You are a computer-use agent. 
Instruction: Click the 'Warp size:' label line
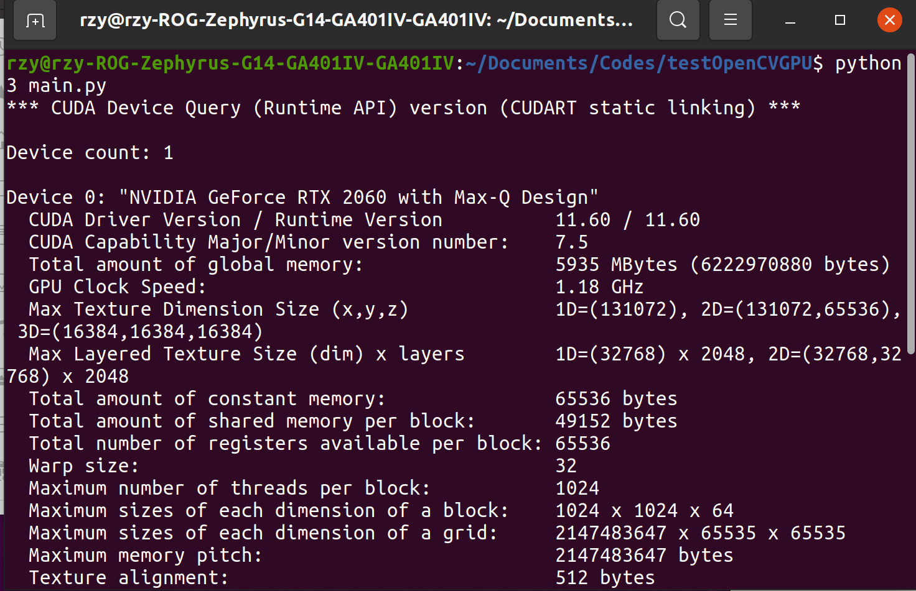pyautogui.click(x=83, y=466)
